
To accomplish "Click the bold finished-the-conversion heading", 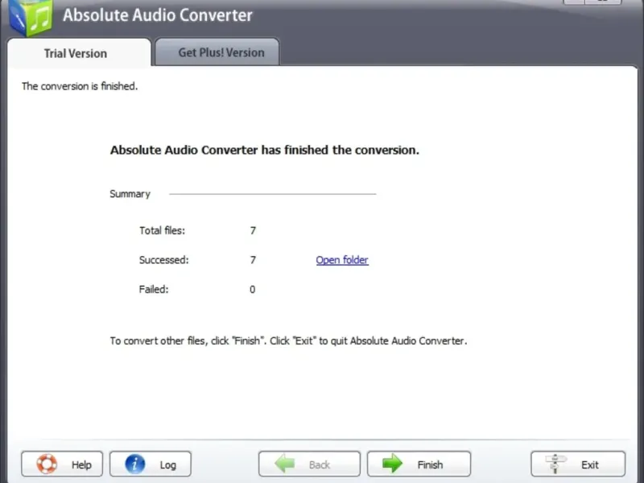I will [x=265, y=150].
